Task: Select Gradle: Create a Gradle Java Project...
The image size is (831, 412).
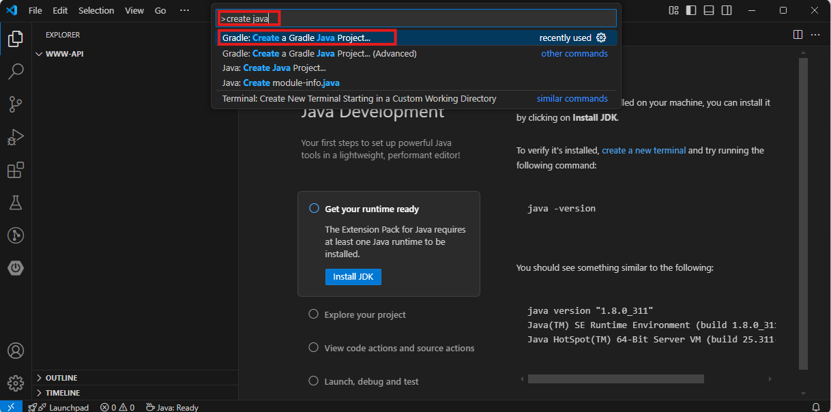Action: tap(416, 38)
